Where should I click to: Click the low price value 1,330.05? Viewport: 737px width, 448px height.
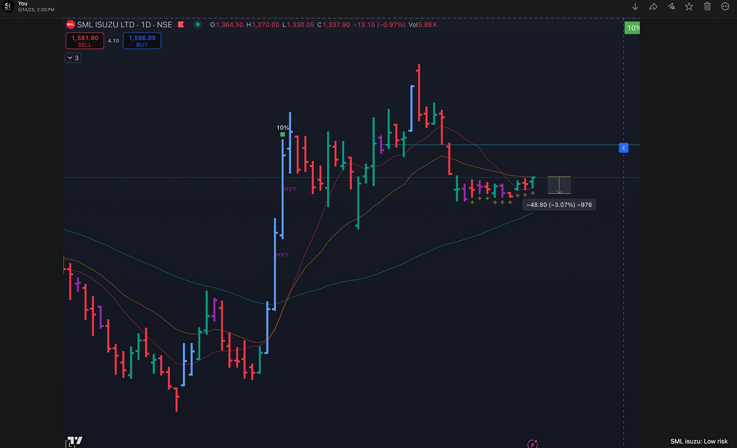(x=300, y=24)
